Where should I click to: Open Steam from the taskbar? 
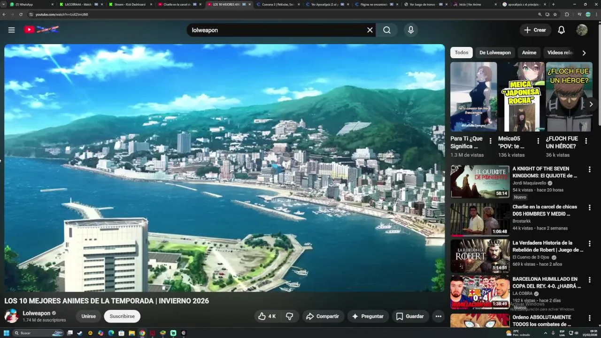point(80,333)
